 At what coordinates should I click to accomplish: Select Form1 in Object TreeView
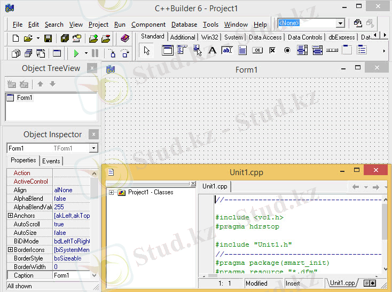[x=25, y=98]
